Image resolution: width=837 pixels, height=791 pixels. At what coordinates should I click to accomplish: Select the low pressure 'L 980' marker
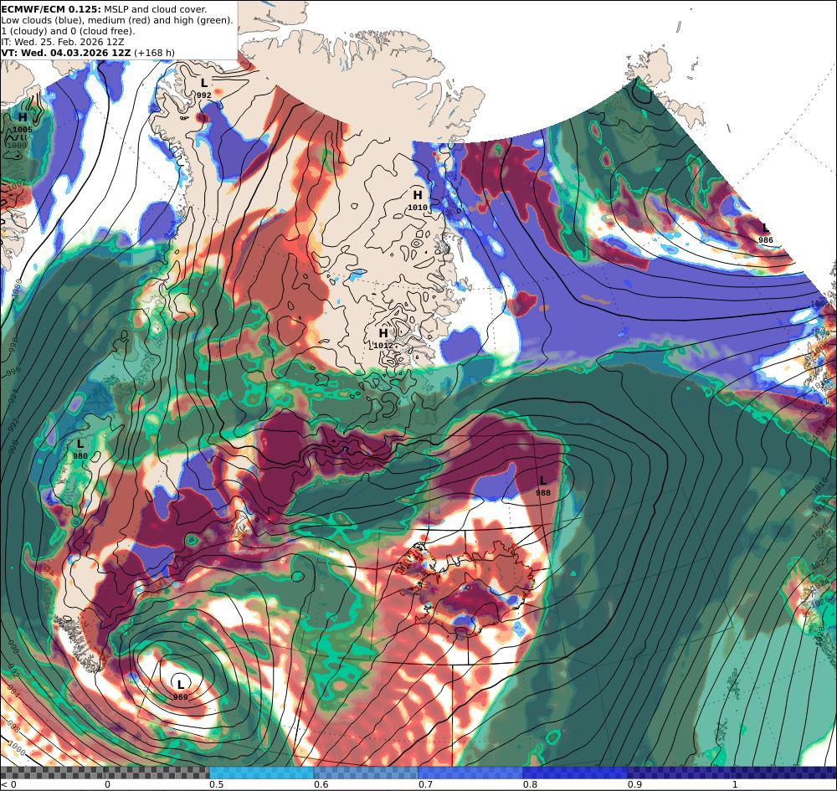(80, 449)
